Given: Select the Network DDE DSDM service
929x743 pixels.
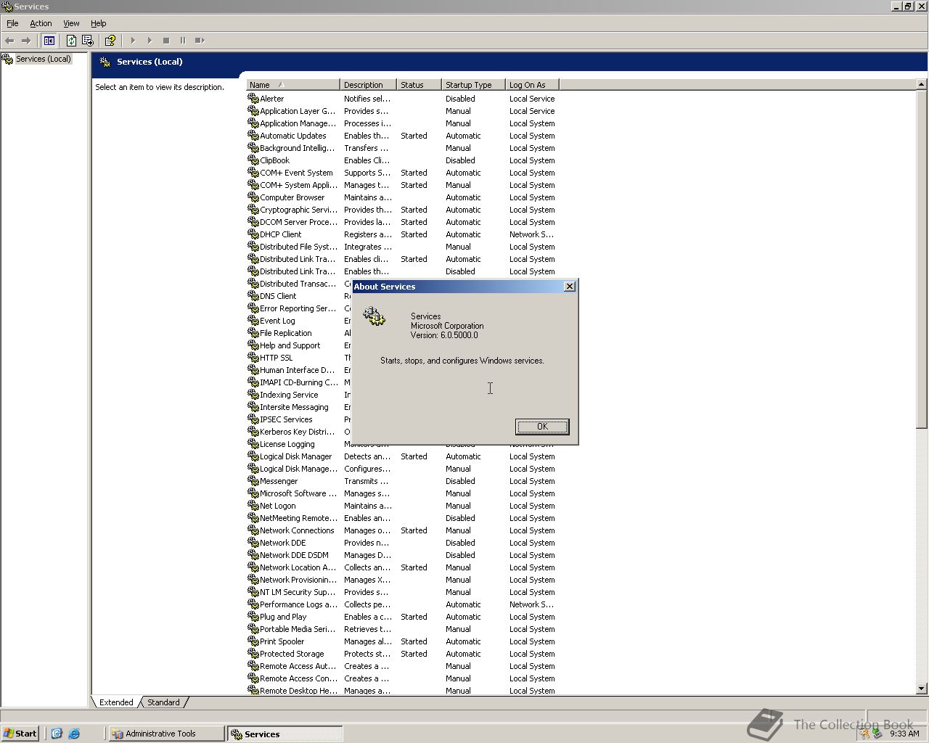Looking at the screenshot, I should [x=294, y=555].
